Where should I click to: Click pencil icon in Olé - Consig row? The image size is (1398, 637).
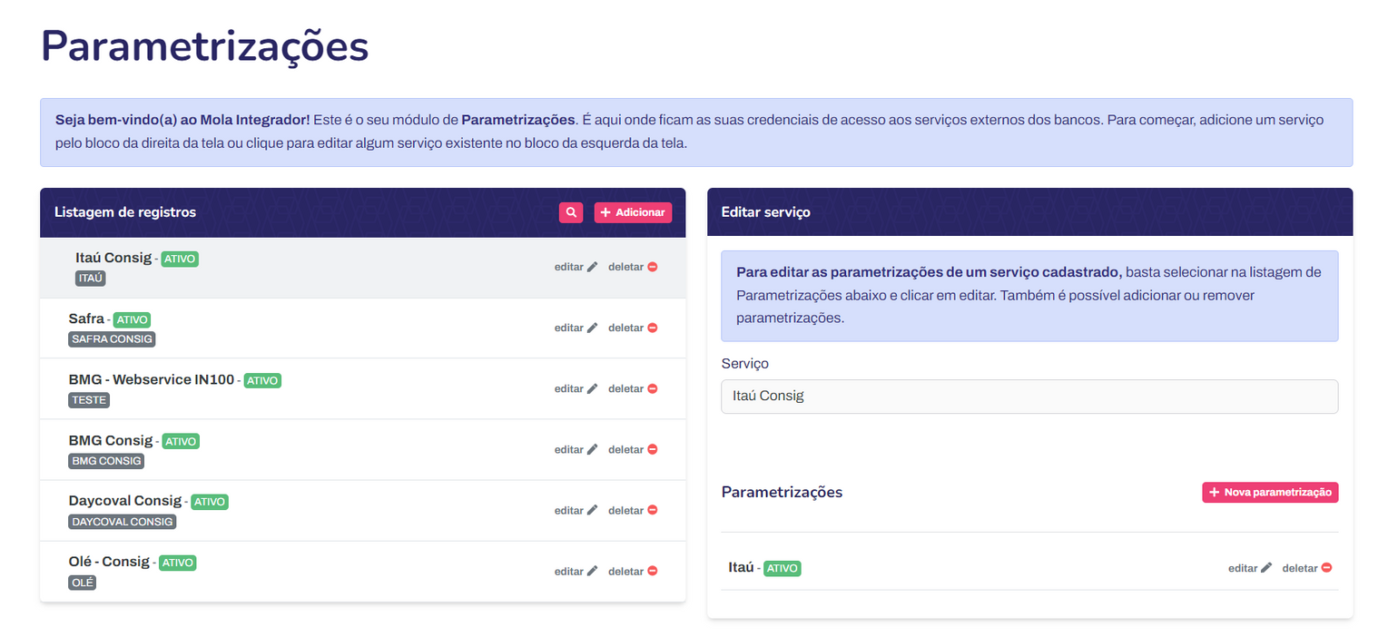pos(593,571)
